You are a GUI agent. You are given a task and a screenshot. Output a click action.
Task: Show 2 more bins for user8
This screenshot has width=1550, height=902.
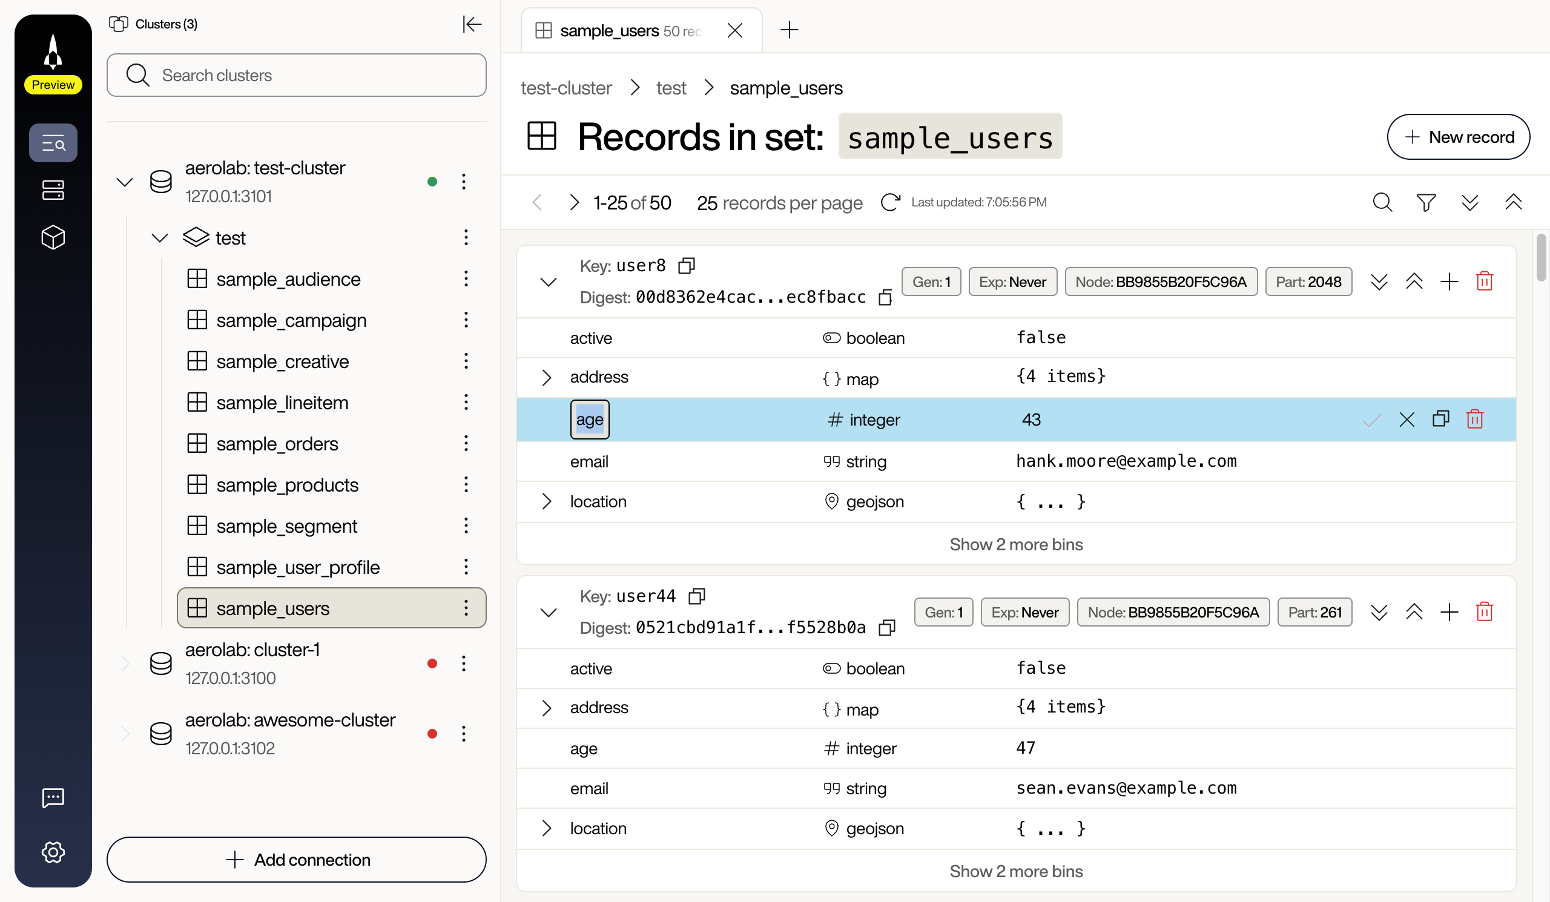click(1015, 544)
